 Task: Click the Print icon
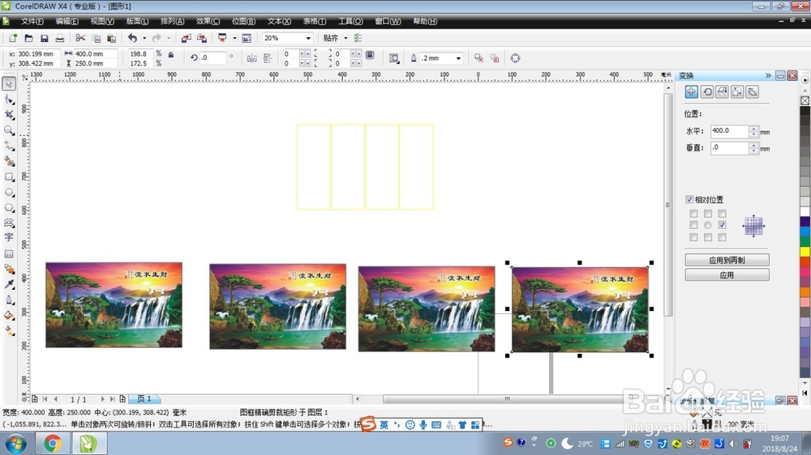pos(60,38)
